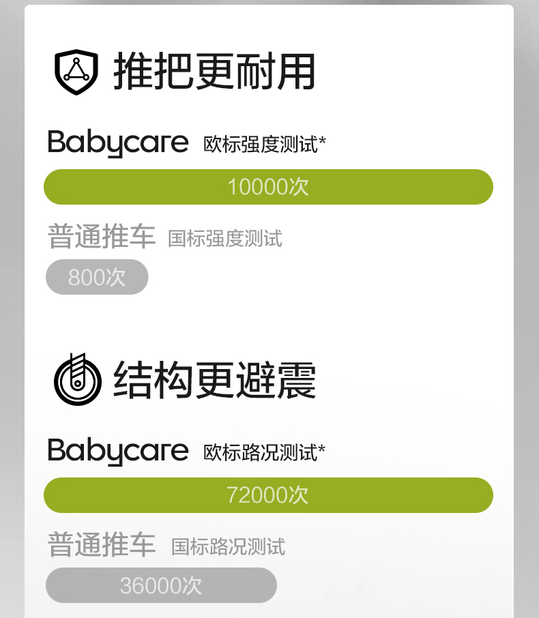This screenshot has width=539, height=618.
Task: Click the green 72000次 bar
Action: point(268,495)
